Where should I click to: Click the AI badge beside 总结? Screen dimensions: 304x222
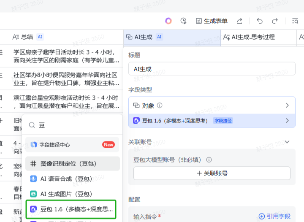(40, 37)
